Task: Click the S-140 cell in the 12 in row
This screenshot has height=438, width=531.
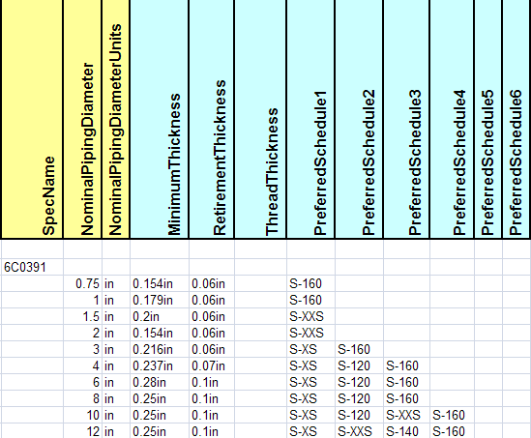Action: coord(406,431)
